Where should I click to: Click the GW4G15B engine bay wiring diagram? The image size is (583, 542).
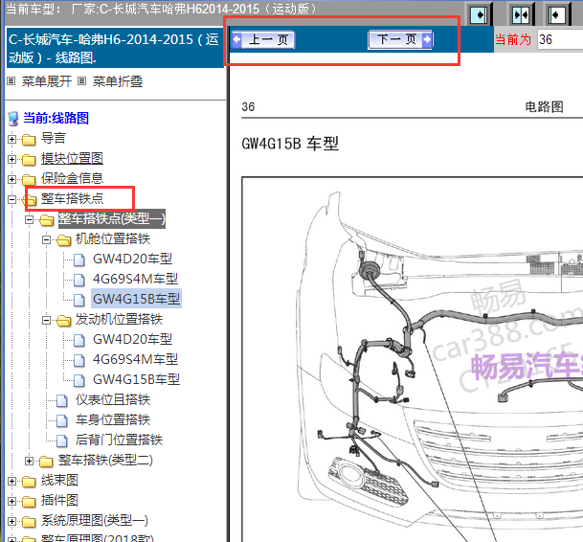point(413,359)
